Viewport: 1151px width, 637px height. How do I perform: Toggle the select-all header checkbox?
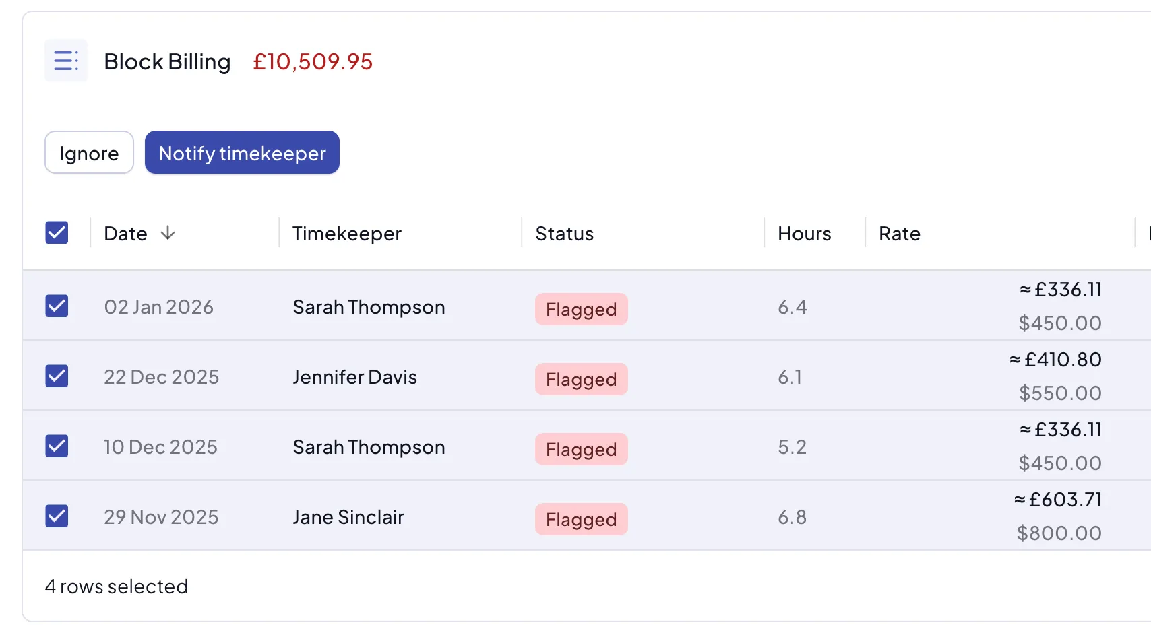(57, 233)
